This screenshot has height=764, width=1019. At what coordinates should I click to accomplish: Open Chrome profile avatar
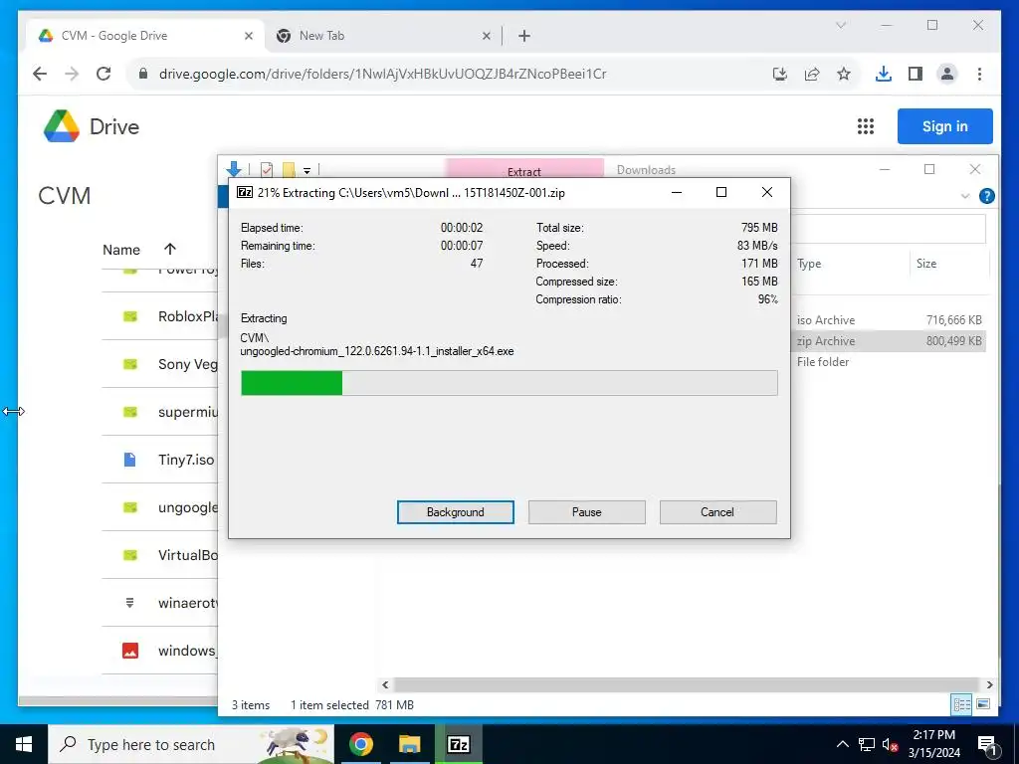click(947, 74)
